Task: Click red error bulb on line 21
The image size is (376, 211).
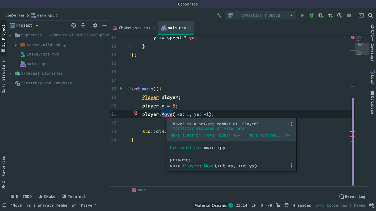Action: [136, 113]
